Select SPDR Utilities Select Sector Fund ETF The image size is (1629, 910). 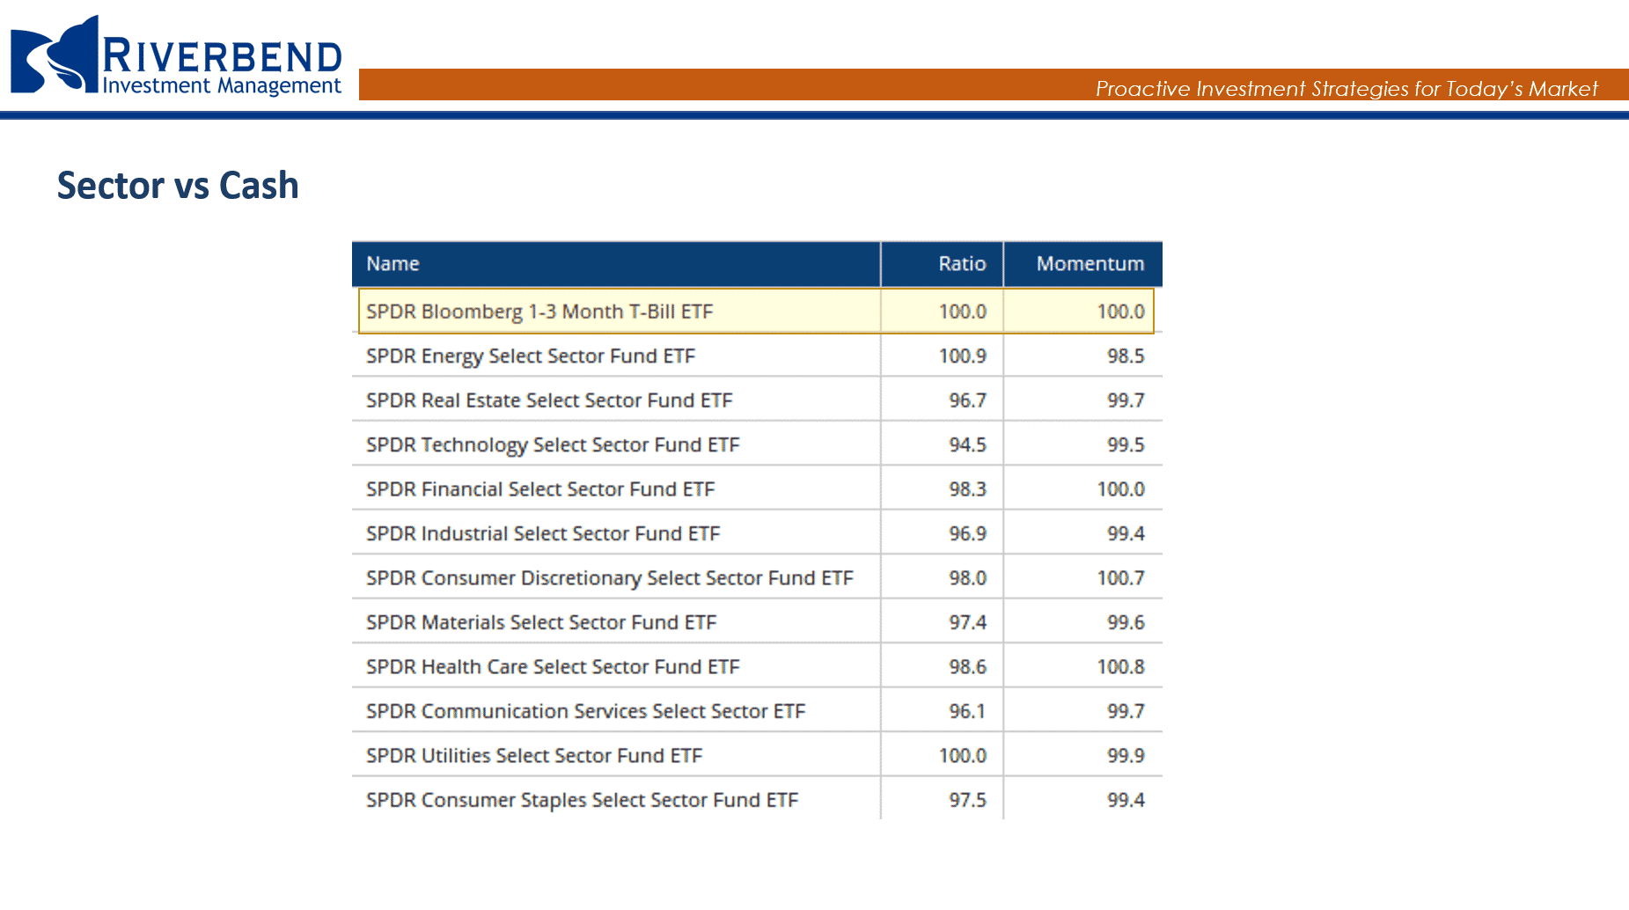(534, 756)
